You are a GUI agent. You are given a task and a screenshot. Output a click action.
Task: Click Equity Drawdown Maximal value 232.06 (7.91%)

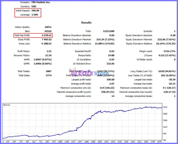point(166,39)
